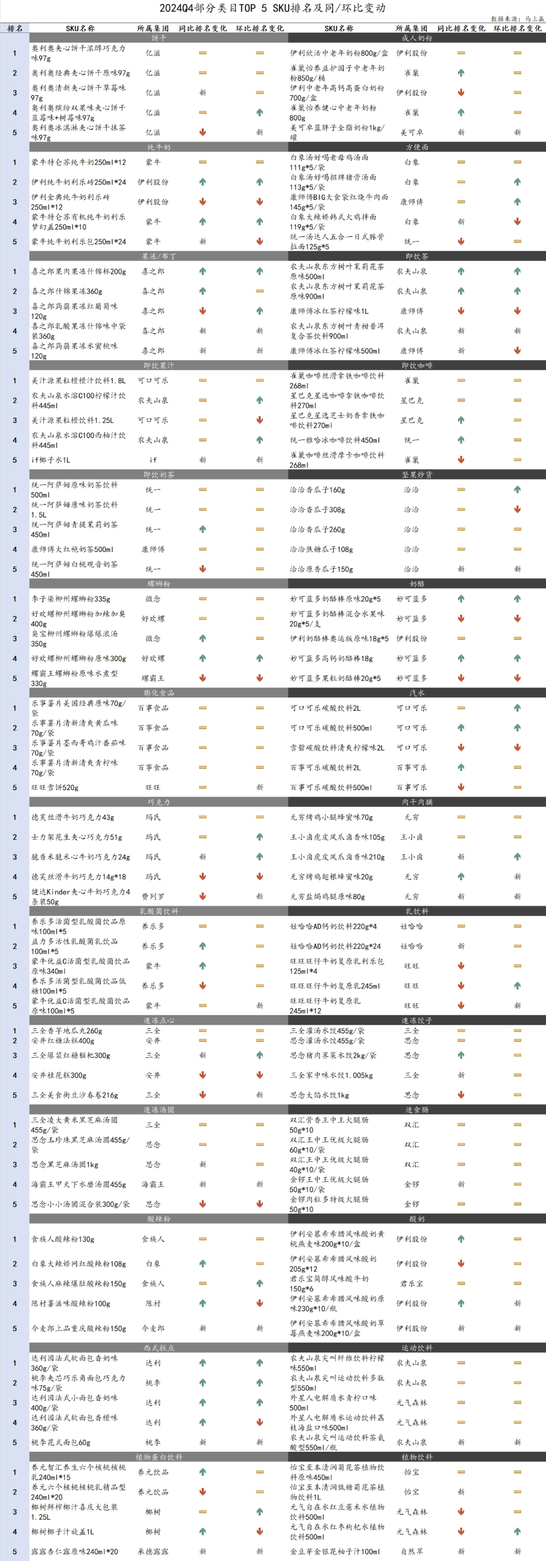Select the 饼干 category header bar
546x1561 pixels.
click(x=159, y=37)
